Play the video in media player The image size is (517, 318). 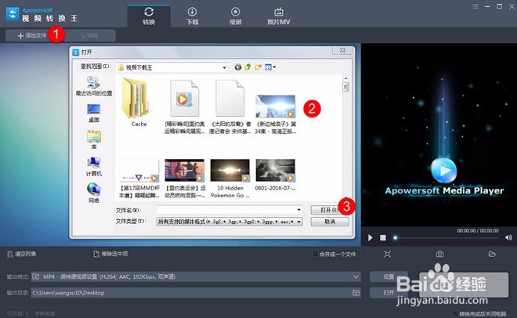370,237
